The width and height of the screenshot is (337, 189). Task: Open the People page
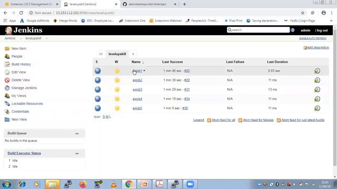coord(17,56)
